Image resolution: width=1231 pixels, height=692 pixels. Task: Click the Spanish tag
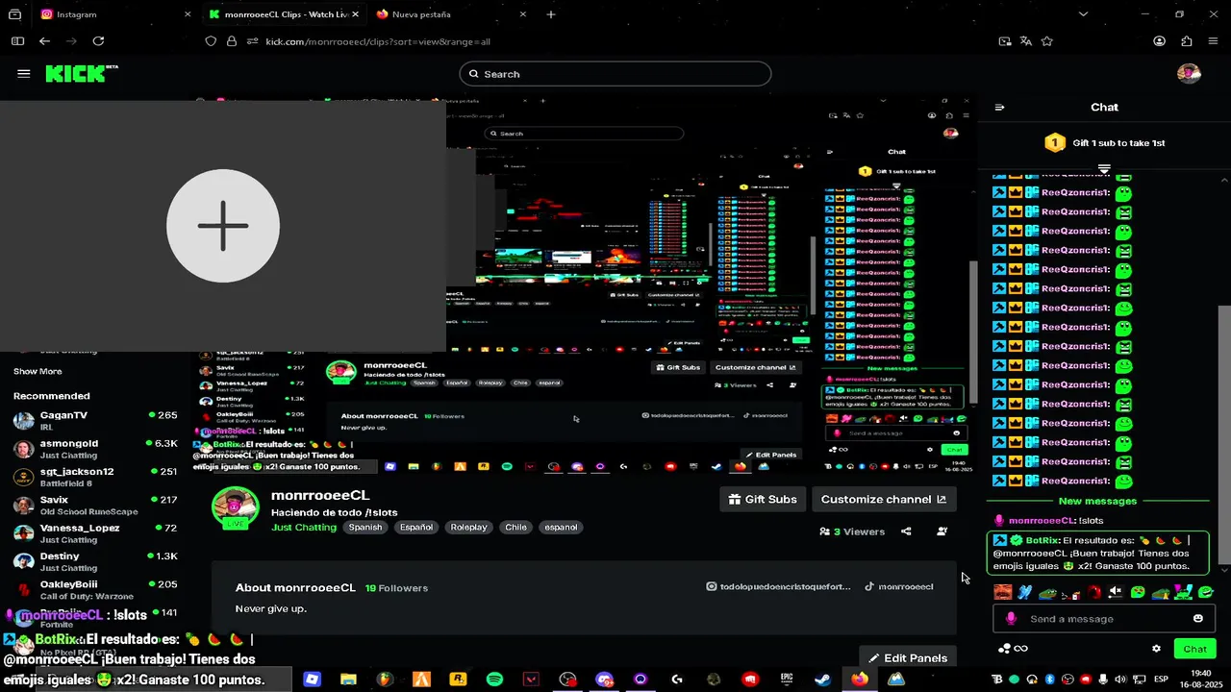point(365,528)
